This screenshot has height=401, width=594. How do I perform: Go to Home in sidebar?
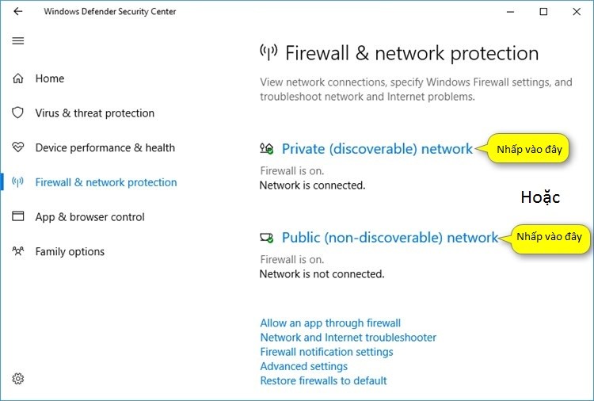(50, 78)
